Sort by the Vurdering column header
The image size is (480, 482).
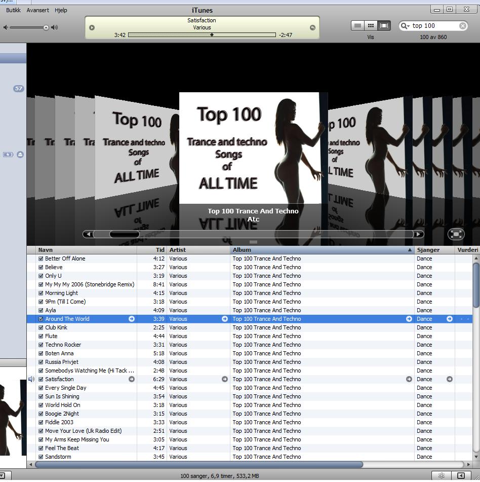tap(467, 250)
